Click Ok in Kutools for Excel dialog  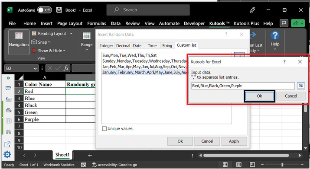click(259, 96)
